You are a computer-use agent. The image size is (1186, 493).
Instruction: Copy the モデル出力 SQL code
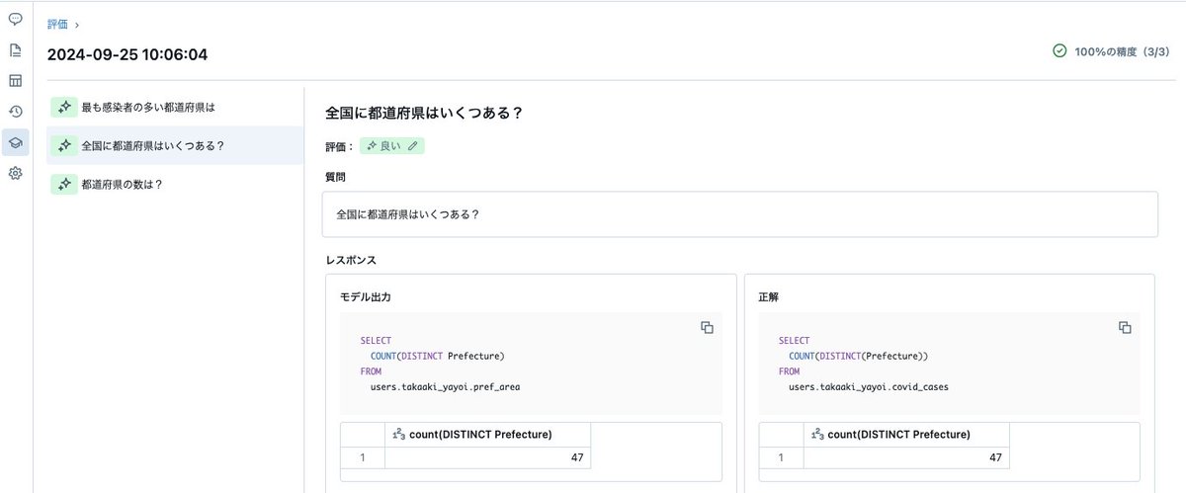[x=707, y=327]
